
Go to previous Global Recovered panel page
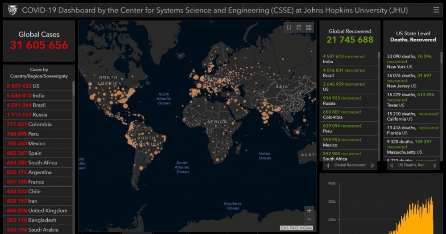pos(328,165)
